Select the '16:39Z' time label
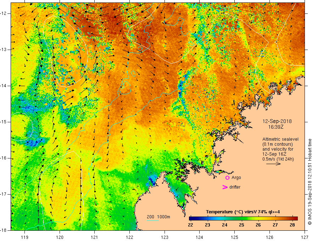312x241 pixels. point(275,127)
